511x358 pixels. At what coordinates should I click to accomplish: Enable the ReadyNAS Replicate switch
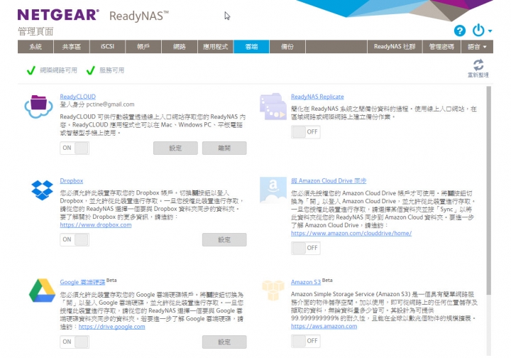[x=305, y=132]
